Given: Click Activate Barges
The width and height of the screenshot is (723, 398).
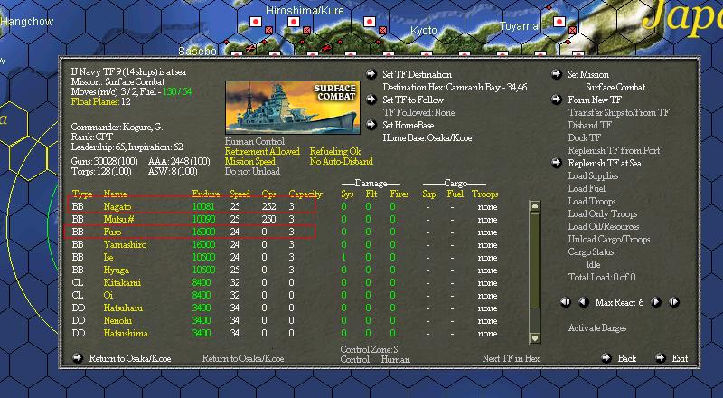Looking at the screenshot, I should (597, 327).
